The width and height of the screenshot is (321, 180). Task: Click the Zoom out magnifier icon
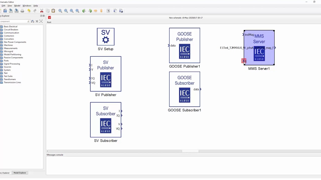tap(66, 11)
